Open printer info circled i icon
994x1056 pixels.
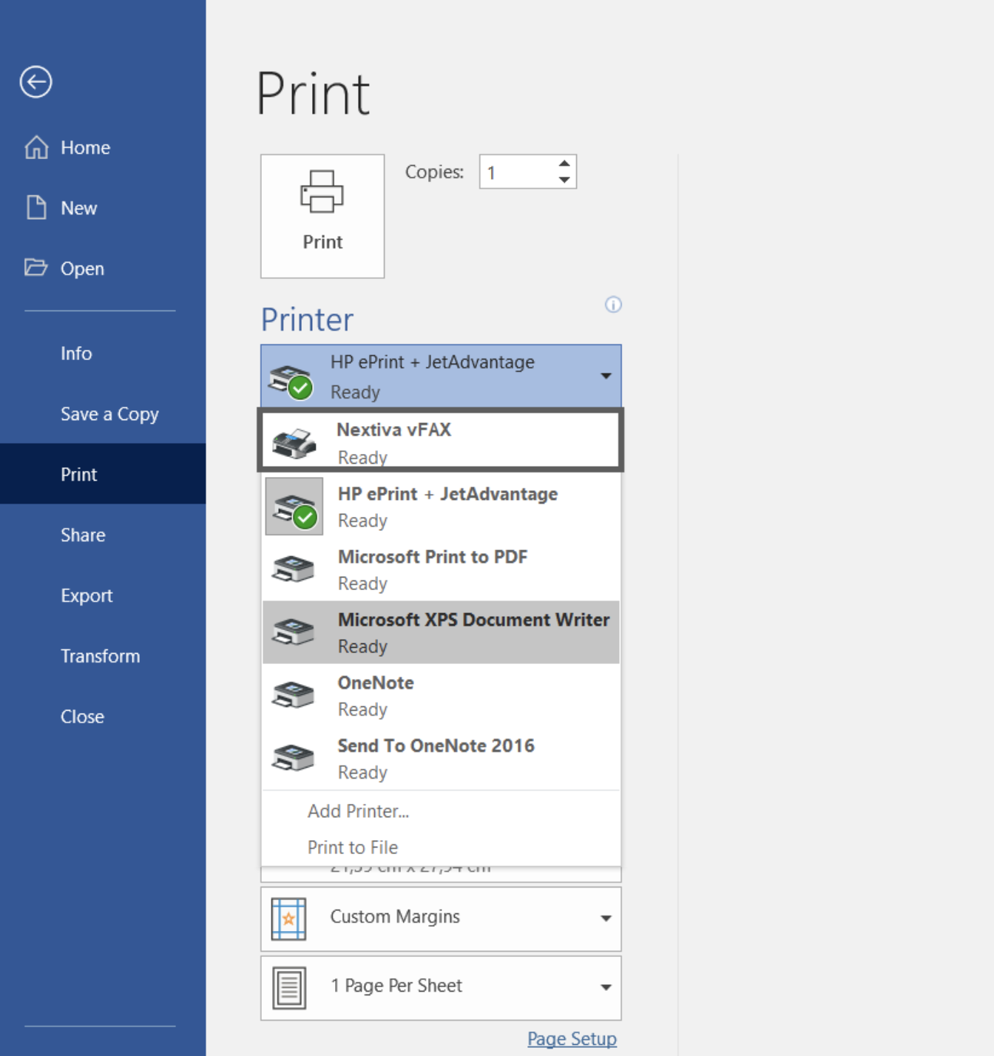point(613,305)
